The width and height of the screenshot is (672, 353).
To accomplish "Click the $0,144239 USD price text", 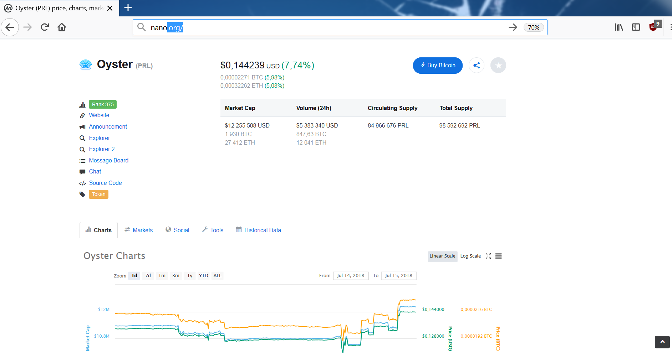I will 250,65.
